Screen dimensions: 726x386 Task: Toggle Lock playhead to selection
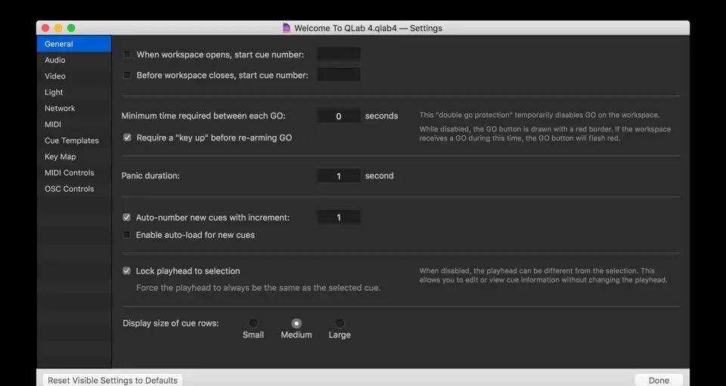click(126, 271)
